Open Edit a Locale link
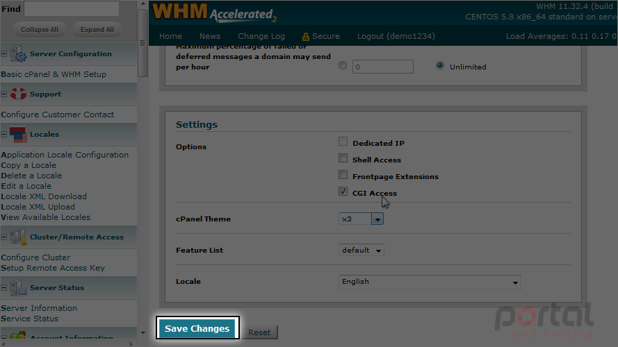This screenshot has width=618, height=347. point(26,186)
